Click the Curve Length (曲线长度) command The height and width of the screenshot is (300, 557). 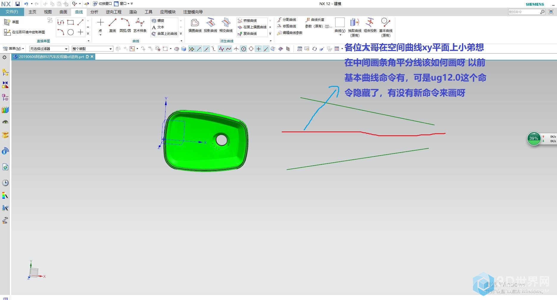click(315, 20)
